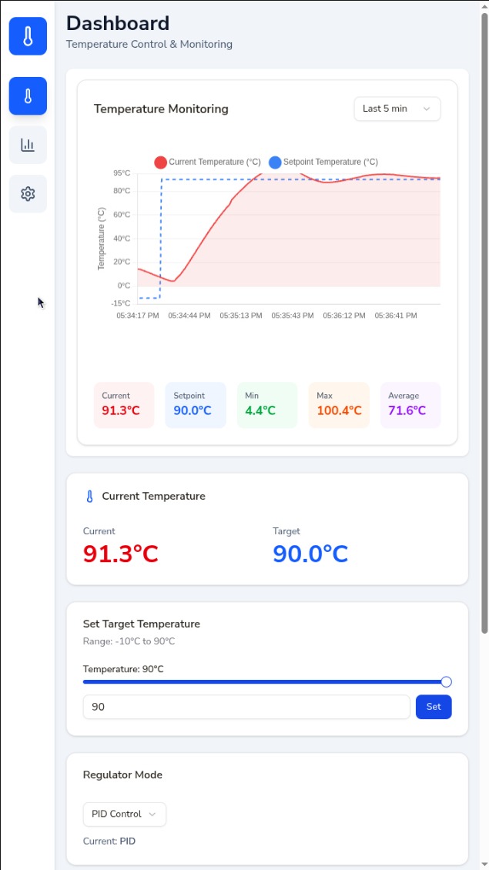Click the target temperature slider handle
The width and height of the screenshot is (489, 870).
coord(447,682)
